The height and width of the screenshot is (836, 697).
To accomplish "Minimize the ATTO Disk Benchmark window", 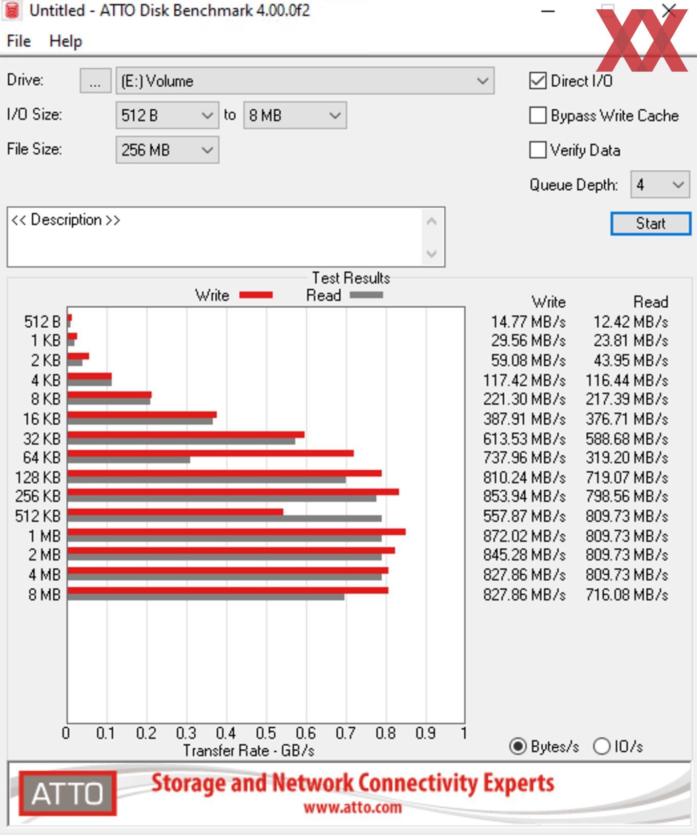I will [548, 11].
